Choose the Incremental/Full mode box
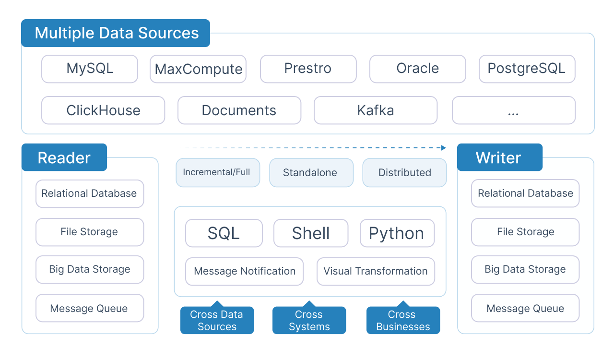Image resolution: width=614 pixels, height=360 pixels. click(x=217, y=172)
